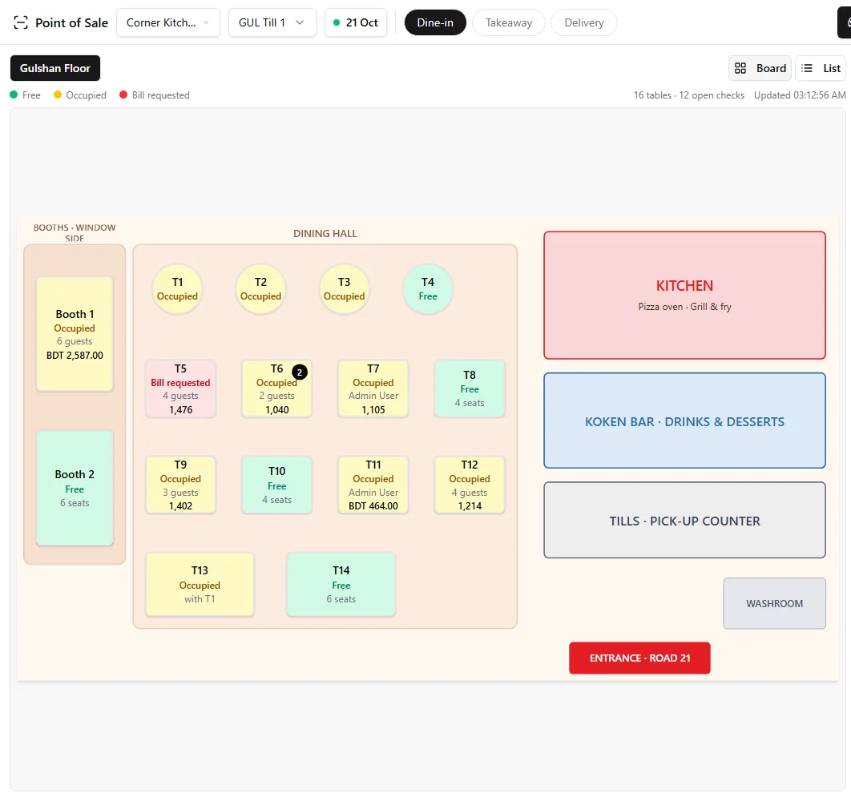
Task: Open table T13 joined with T1
Action: pyautogui.click(x=200, y=585)
